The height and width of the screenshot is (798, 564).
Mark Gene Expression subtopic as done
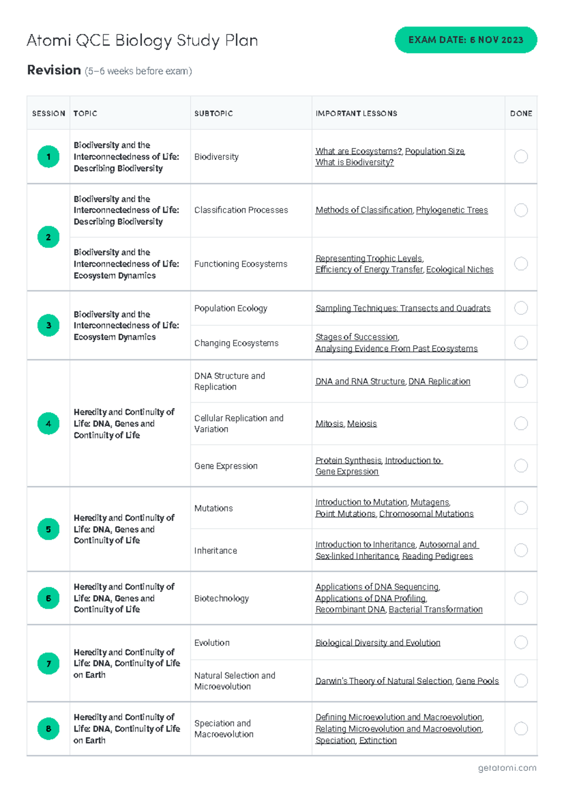coord(521,466)
